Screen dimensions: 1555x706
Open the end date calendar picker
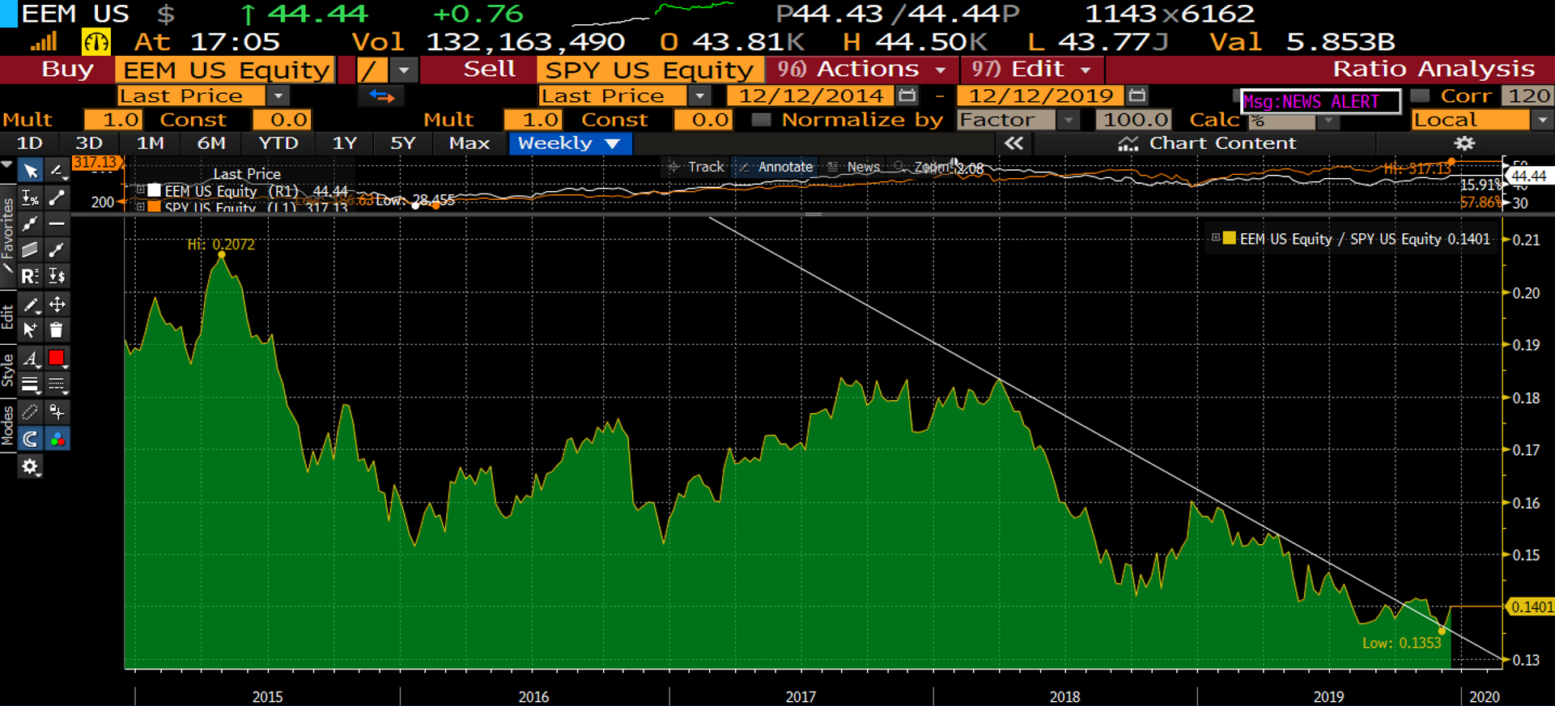click(1137, 96)
